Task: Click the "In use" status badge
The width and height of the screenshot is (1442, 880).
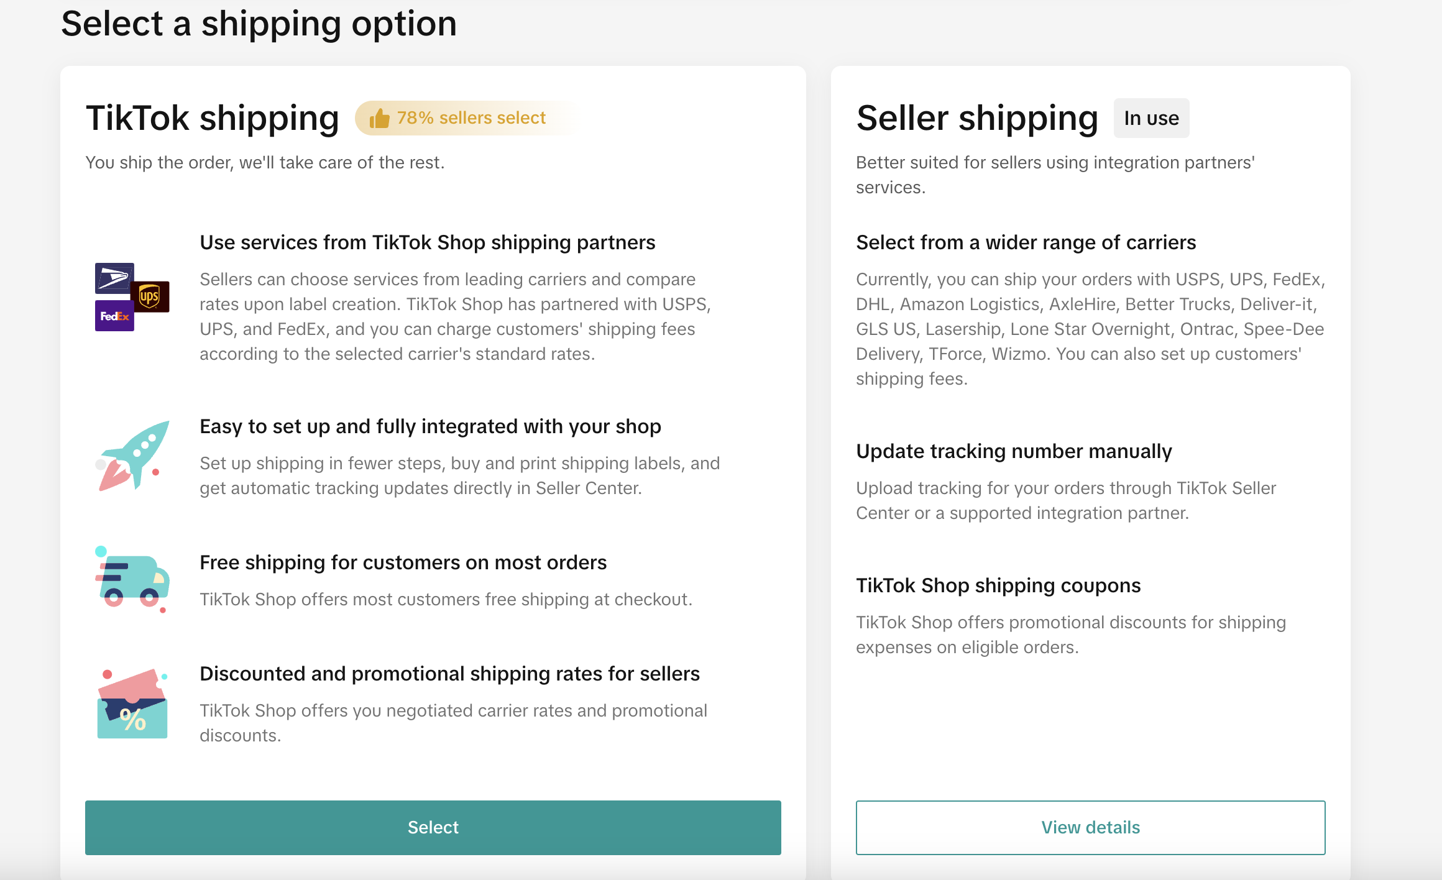Action: 1151,118
